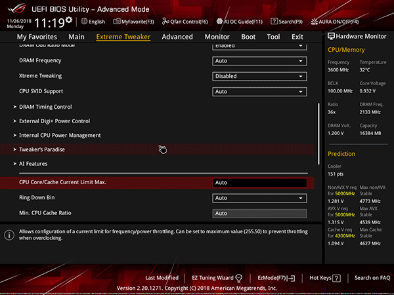Select Extreme Tweaker tab
The width and height of the screenshot is (394, 295).
click(x=123, y=37)
